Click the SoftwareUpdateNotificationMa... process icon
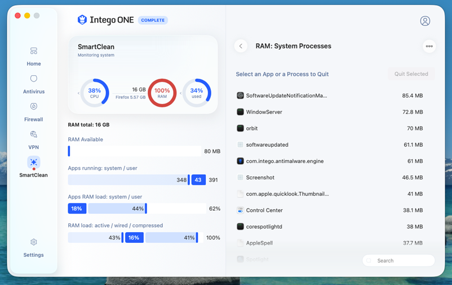452x285 pixels. pos(240,96)
